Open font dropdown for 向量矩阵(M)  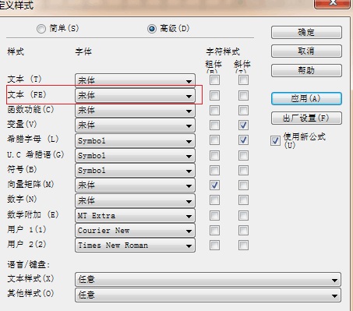135,186
